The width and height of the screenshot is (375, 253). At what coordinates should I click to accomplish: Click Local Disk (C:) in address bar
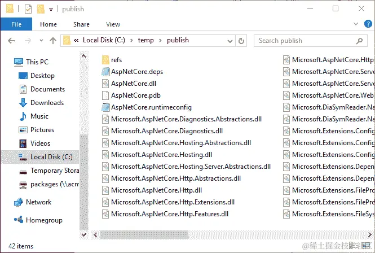104,40
